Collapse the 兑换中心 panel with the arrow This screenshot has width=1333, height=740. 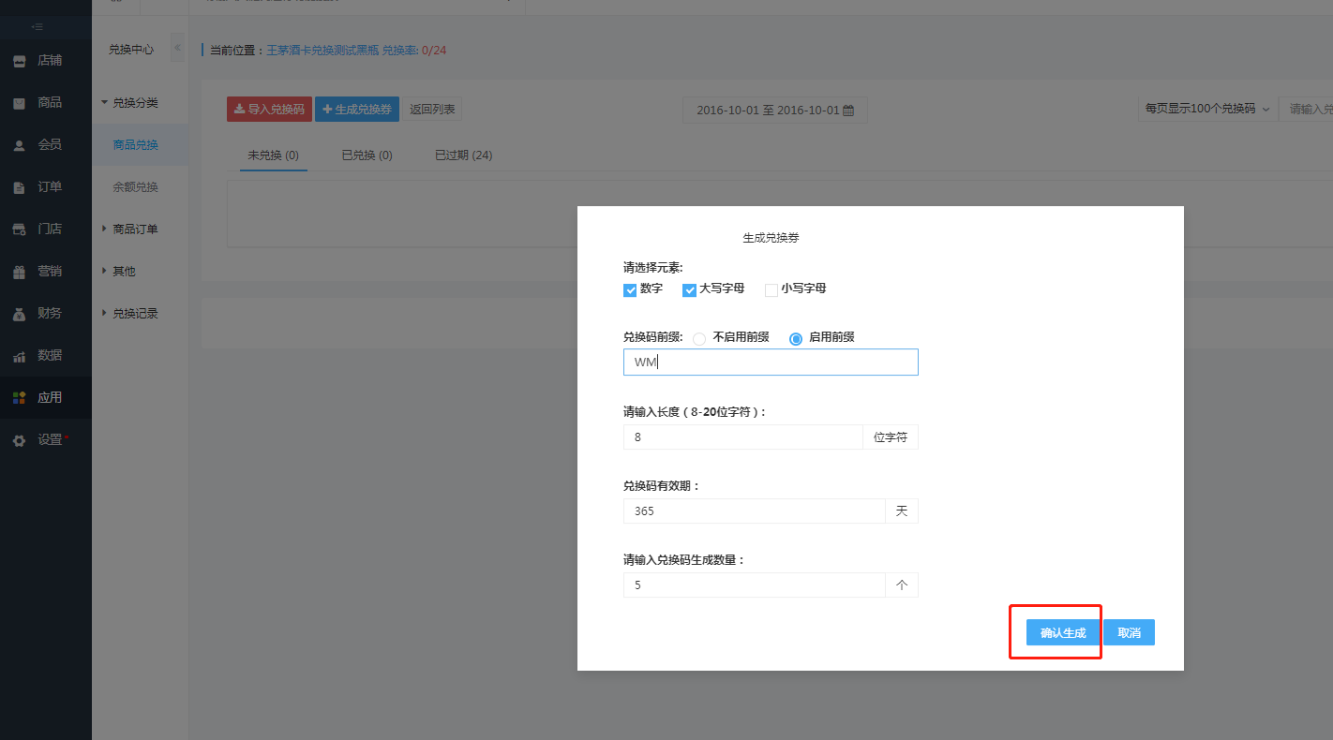[x=177, y=48]
